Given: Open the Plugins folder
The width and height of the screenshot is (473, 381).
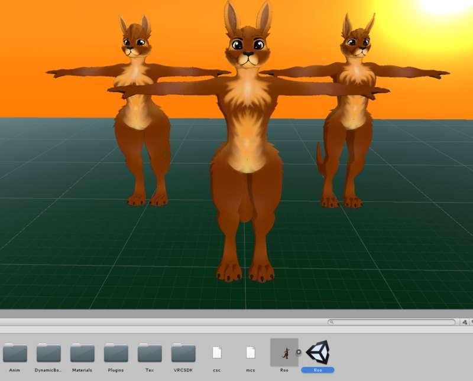Looking at the screenshot, I should [116, 353].
